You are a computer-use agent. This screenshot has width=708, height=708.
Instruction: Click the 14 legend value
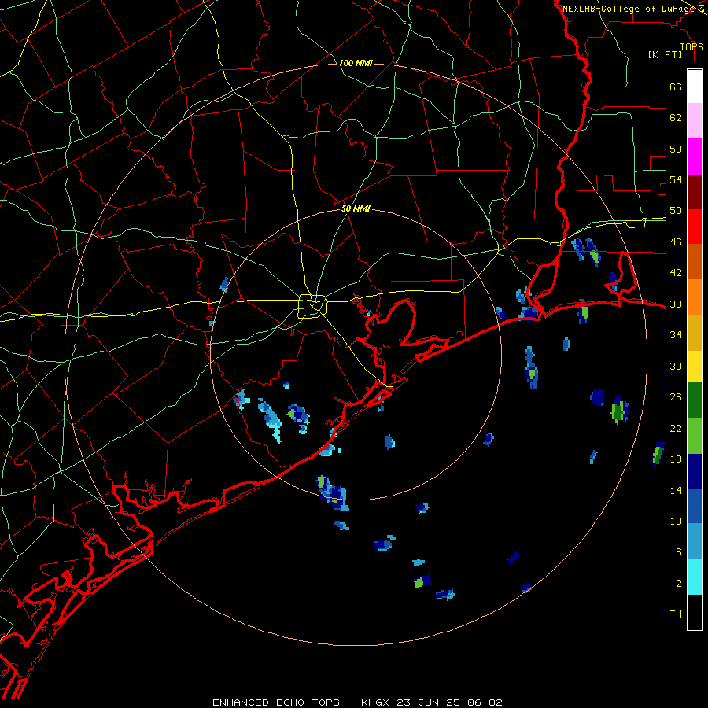(676, 490)
